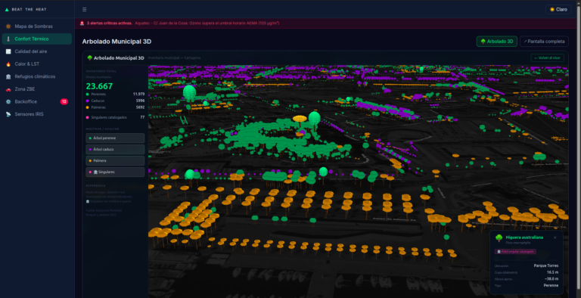This screenshot has height=298, width=581.
Task: Navigate to Refugios climáticos
Action: click(36, 76)
